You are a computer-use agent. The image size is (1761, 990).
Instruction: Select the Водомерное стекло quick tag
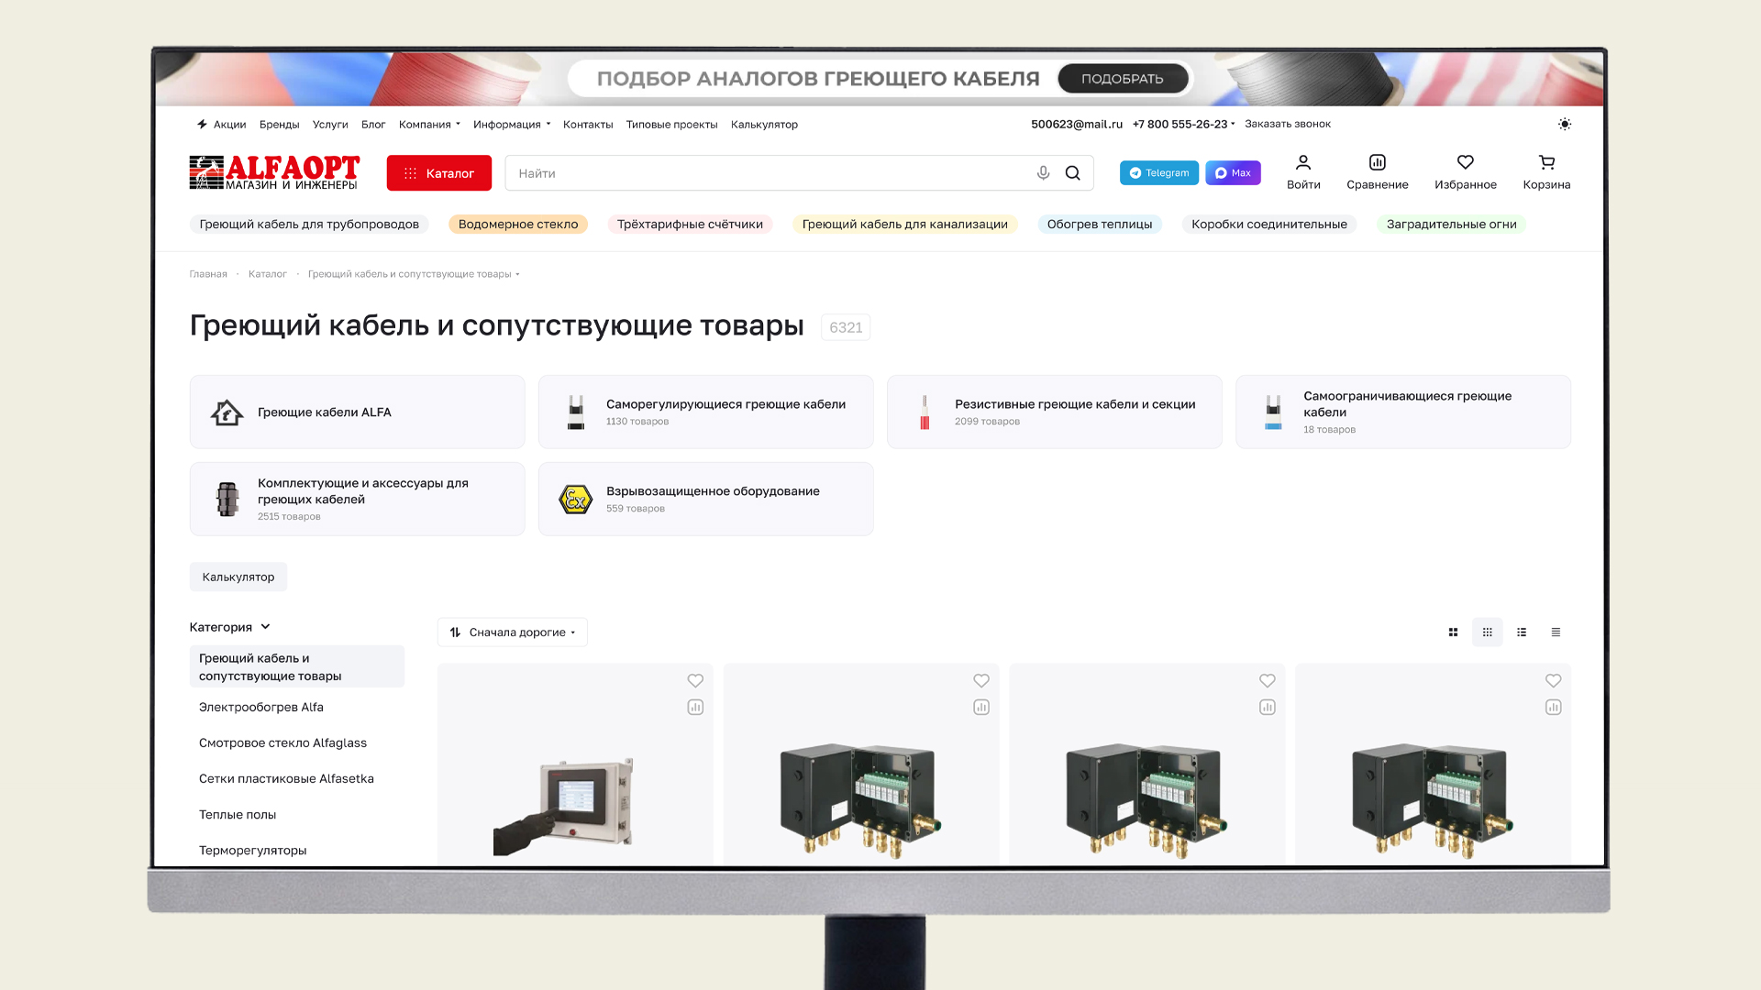coord(518,225)
